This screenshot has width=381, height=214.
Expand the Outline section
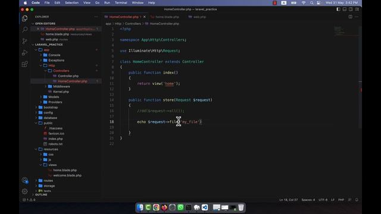41,194
